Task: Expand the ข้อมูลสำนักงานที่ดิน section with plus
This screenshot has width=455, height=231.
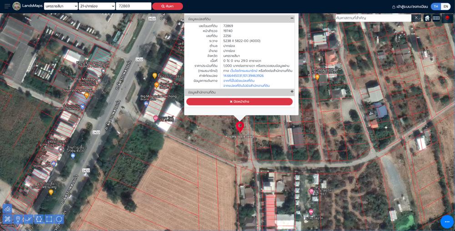Action: tap(292, 92)
